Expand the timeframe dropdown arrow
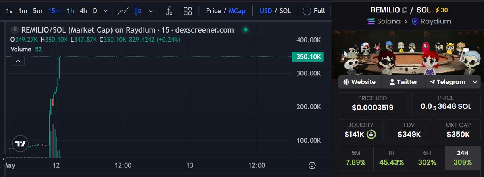The height and width of the screenshot is (177, 484). (106, 11)
